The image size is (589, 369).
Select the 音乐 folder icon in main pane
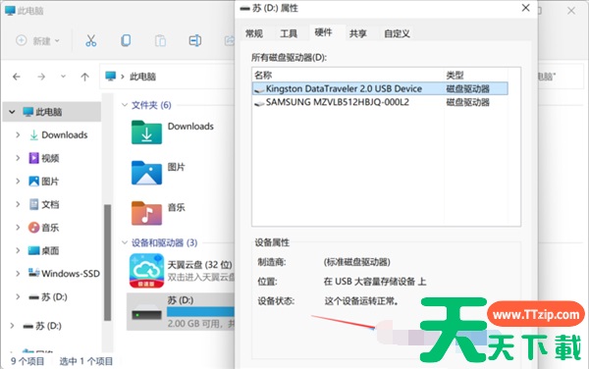[x=146, y=213]
